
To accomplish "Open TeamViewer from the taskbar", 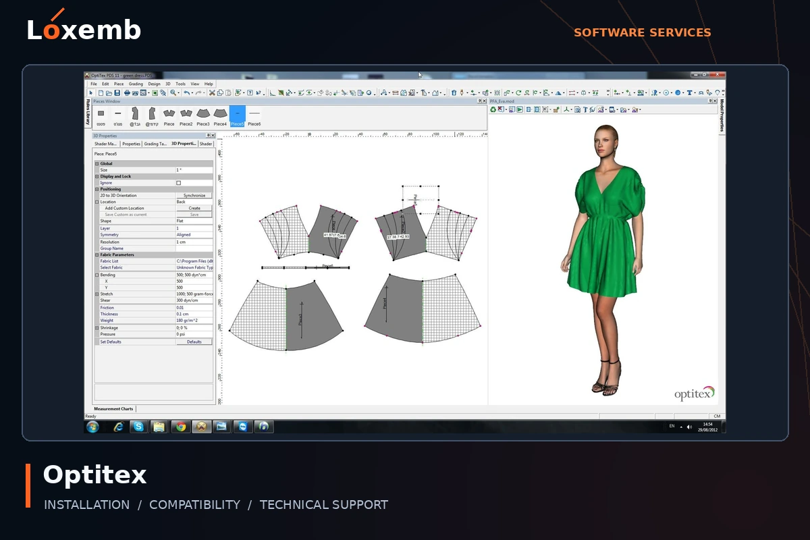I will [x=243, y=427].
